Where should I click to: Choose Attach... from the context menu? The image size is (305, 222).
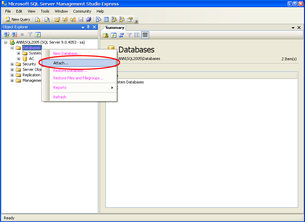point(61,63)
